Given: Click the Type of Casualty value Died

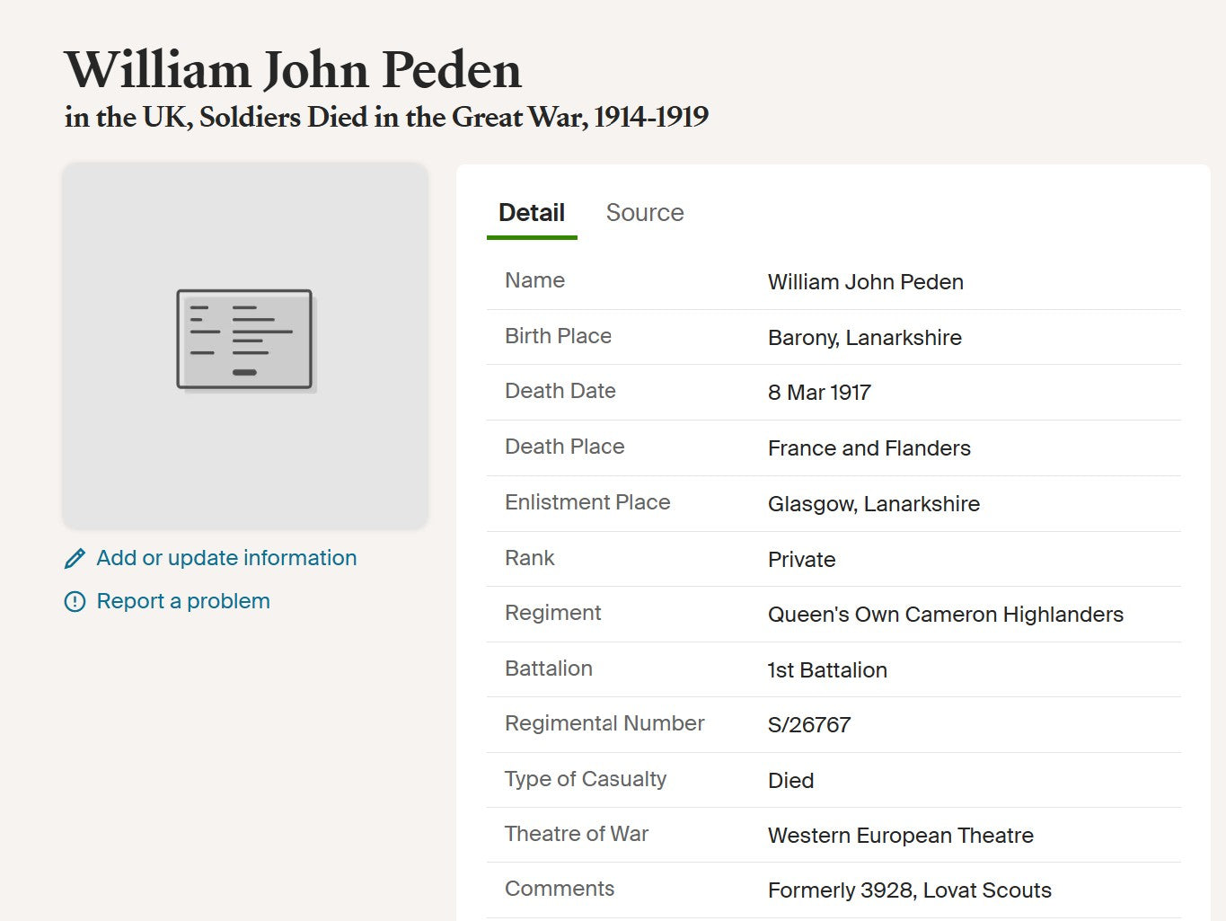Looking at the screenshot, I should (790, 781).
